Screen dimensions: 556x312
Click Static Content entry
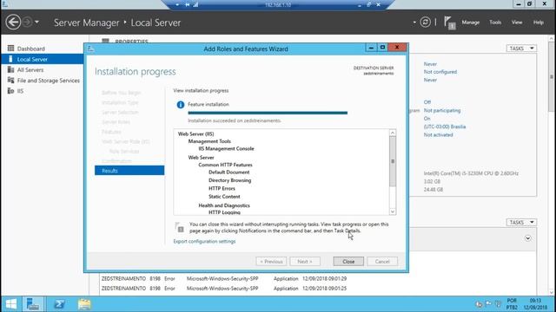(224, 197)
